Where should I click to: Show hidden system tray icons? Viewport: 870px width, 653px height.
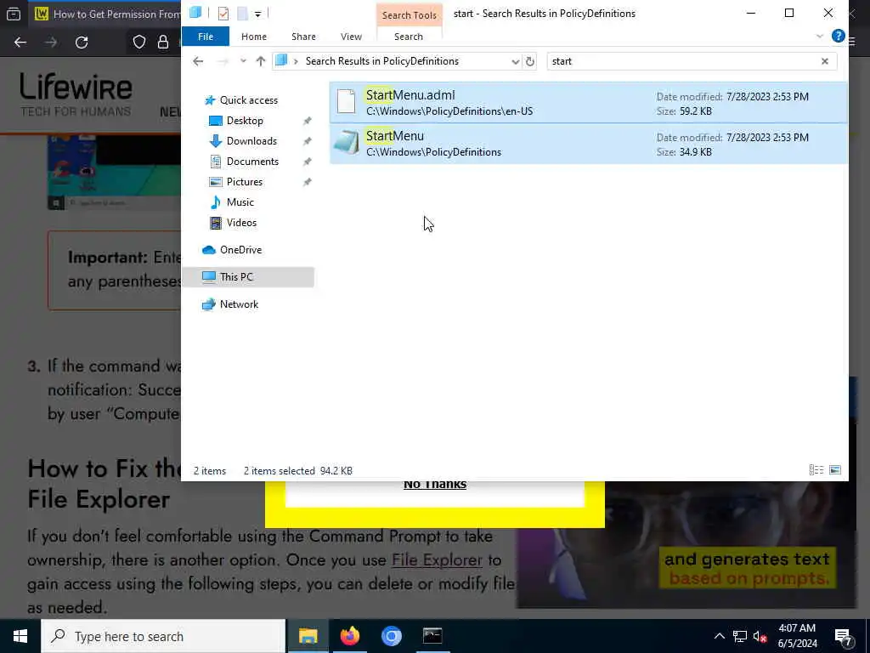(x=719, y=636)
